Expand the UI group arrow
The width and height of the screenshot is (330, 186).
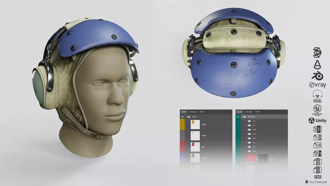coord(247,147)
